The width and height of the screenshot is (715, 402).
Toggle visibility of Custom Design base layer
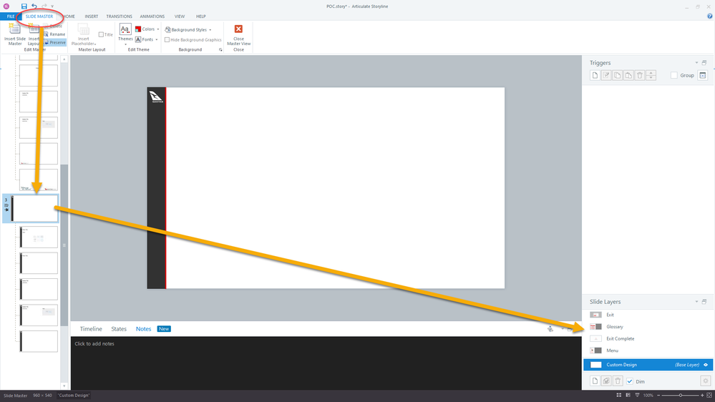[x=706, y=365]
